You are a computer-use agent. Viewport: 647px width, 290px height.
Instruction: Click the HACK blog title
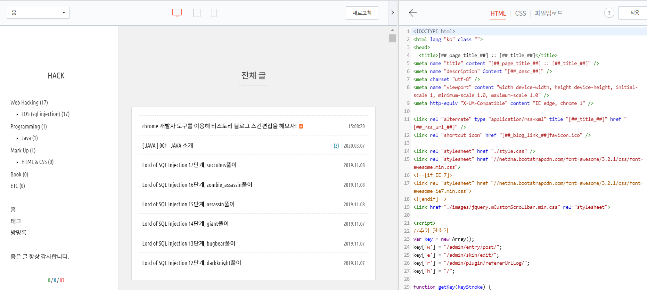click(56, 76)
